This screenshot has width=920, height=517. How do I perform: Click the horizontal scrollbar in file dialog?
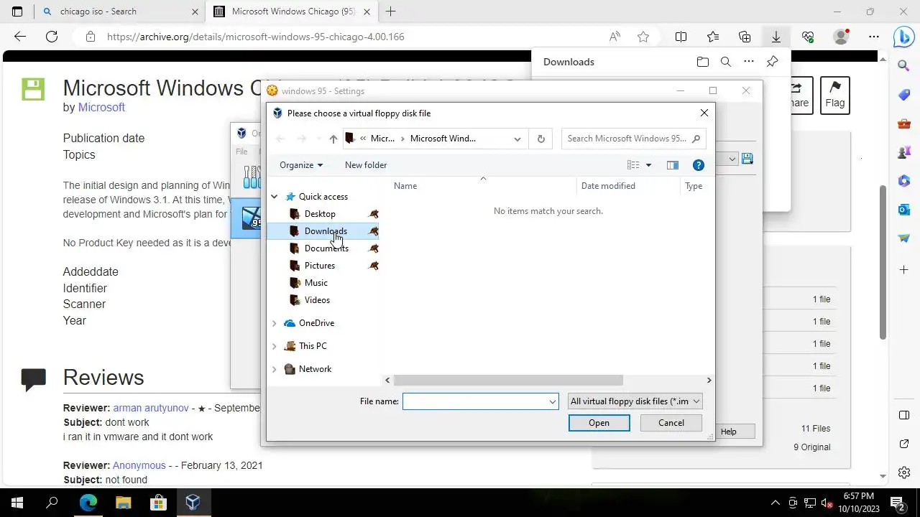508,381
